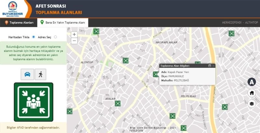
Task: Click the round 'A' basemap button
Action: pyautogui.click(x=252, y=82)
